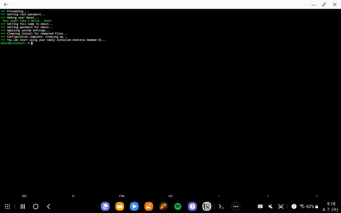Click the 'You can start using your newly installed' line
This screenshot has height=213, width=341.
point(54,40)
